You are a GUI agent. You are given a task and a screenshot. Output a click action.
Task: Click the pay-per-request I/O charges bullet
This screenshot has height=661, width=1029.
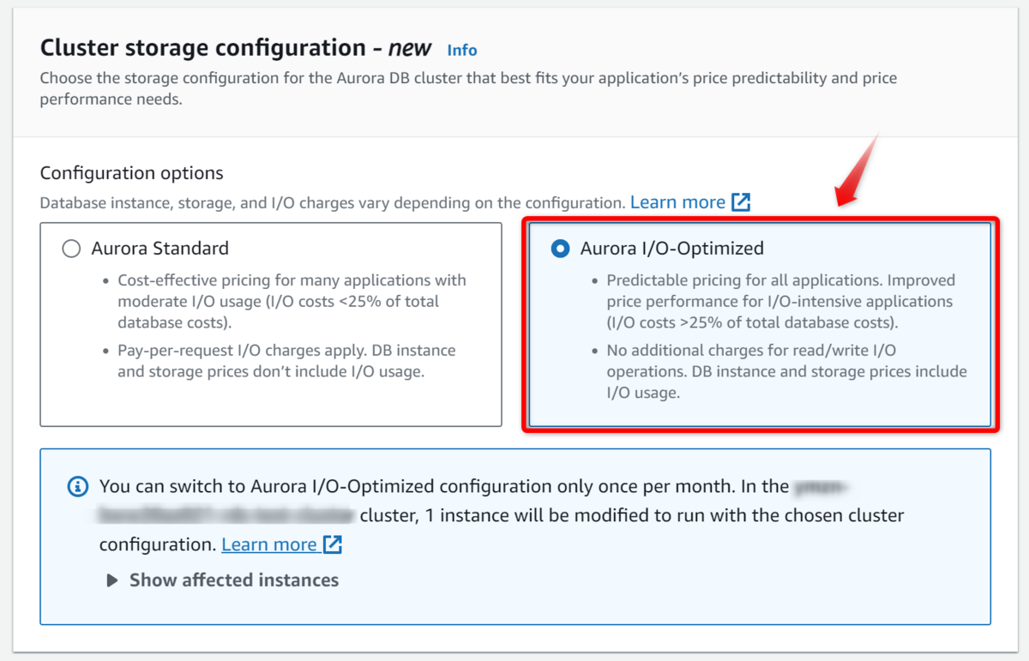286,361
